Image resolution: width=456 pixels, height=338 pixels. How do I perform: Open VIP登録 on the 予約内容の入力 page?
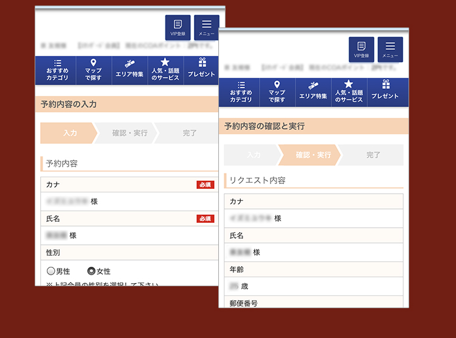[x=178, y=27]
